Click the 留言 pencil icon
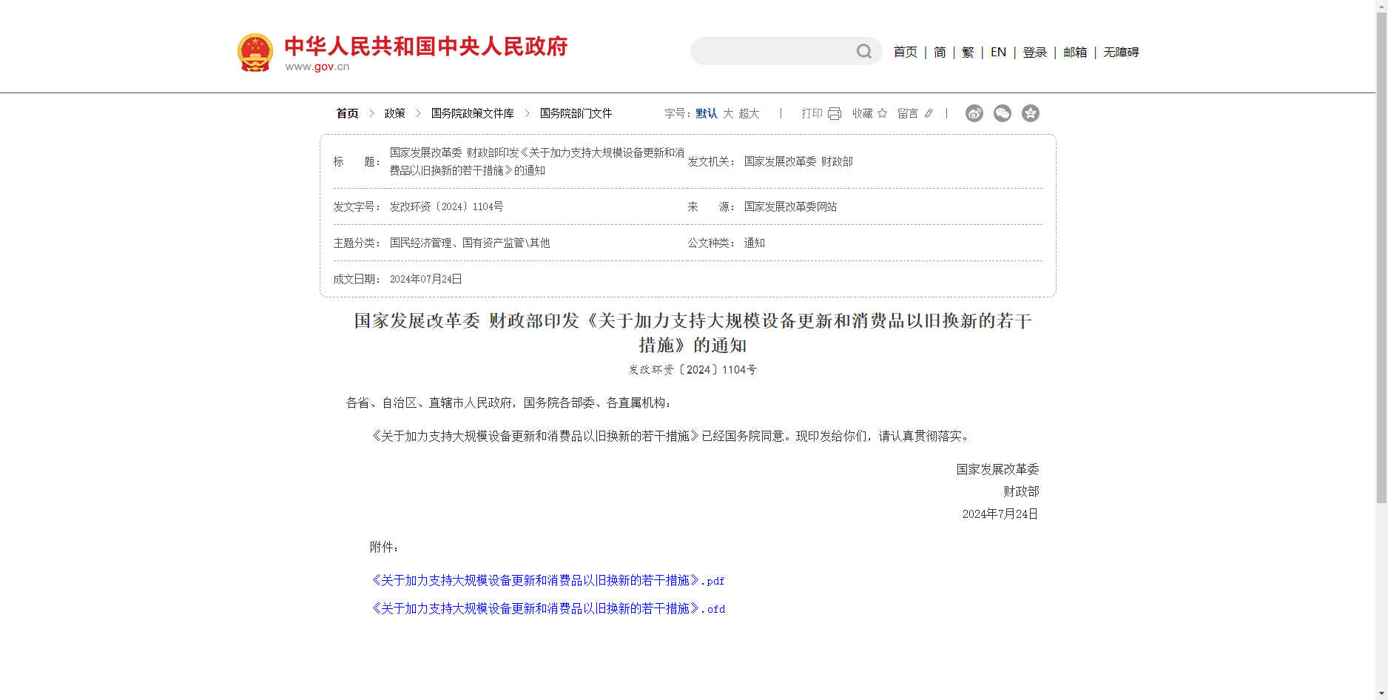 [929, 113]
